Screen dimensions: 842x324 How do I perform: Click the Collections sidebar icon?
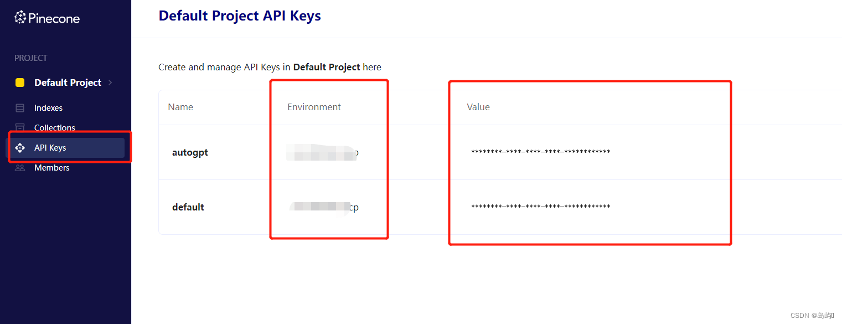pyautogui.click(x=20, y=127)
